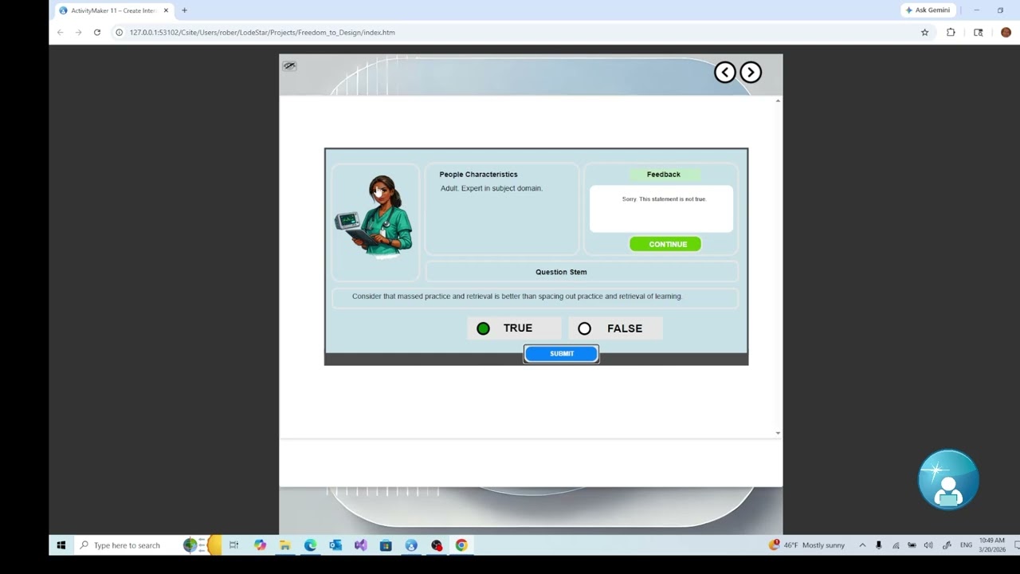Go to the previous page arrow
This screenshot has width=1020, height=574.
pos(724,73)
